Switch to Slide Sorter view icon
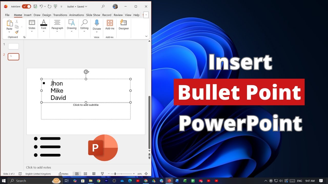The height and width of the screenshot is (184, 328). pyautogui.click(x=85, y=174)
